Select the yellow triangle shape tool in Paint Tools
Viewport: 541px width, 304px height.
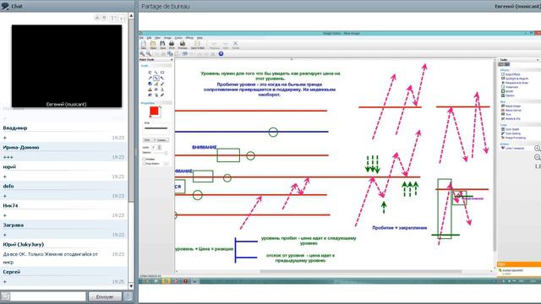pos(150,90)
